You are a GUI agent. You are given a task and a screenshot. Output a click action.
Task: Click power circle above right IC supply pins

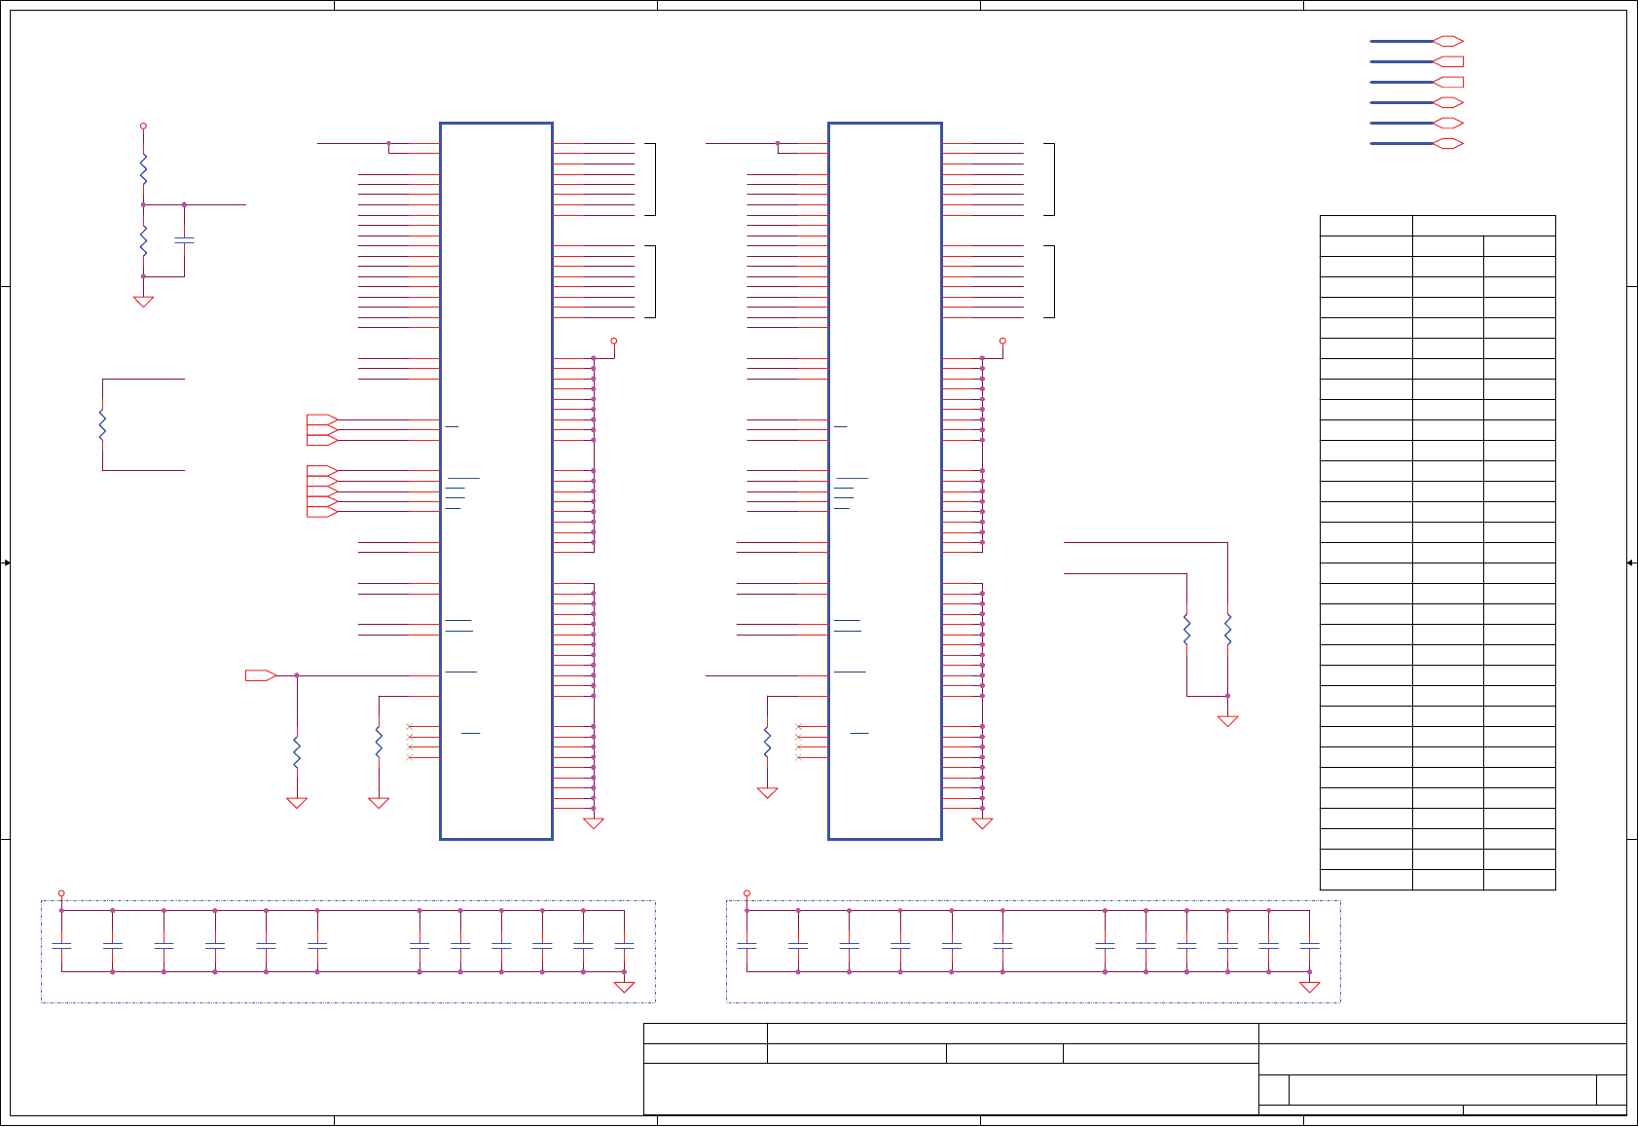(1002, 341)
